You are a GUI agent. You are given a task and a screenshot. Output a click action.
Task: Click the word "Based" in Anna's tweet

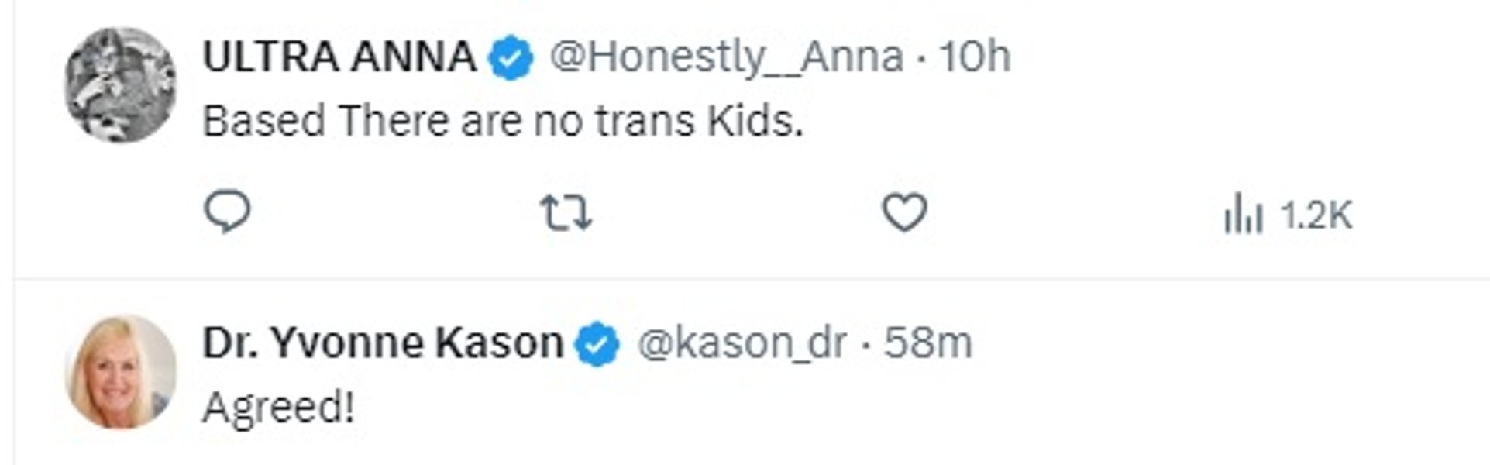(263, 122)
